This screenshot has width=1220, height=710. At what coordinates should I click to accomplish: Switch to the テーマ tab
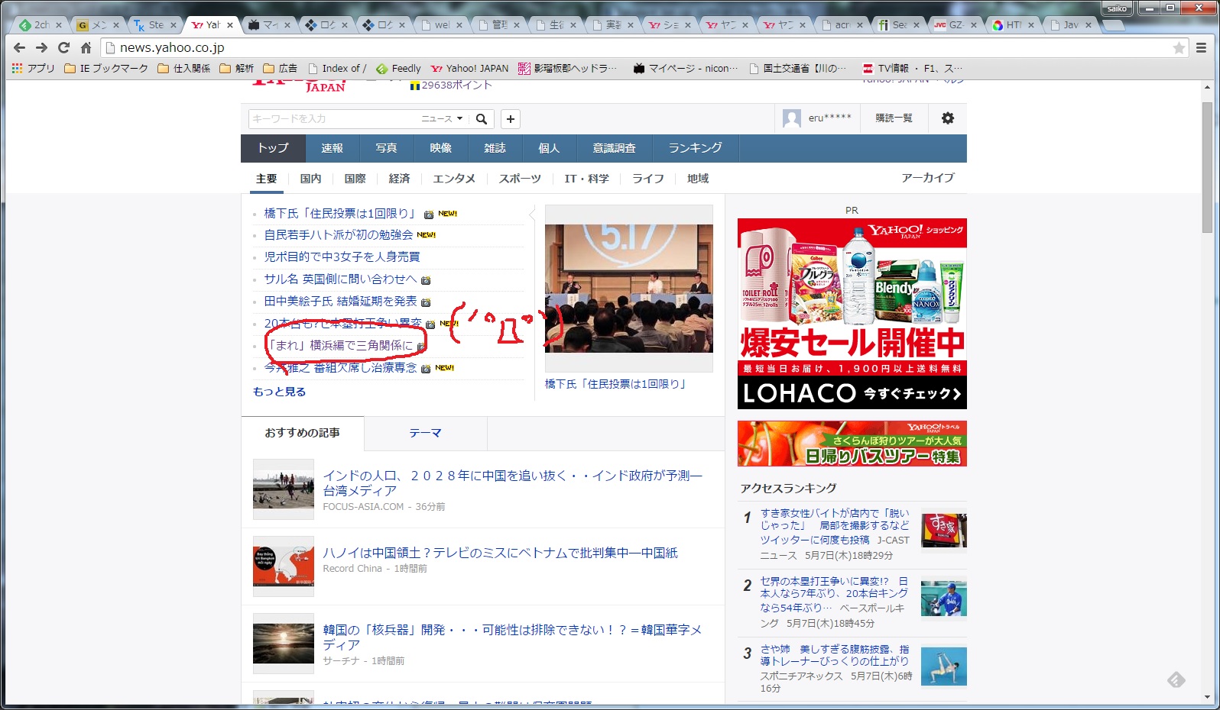pos(425,433)
